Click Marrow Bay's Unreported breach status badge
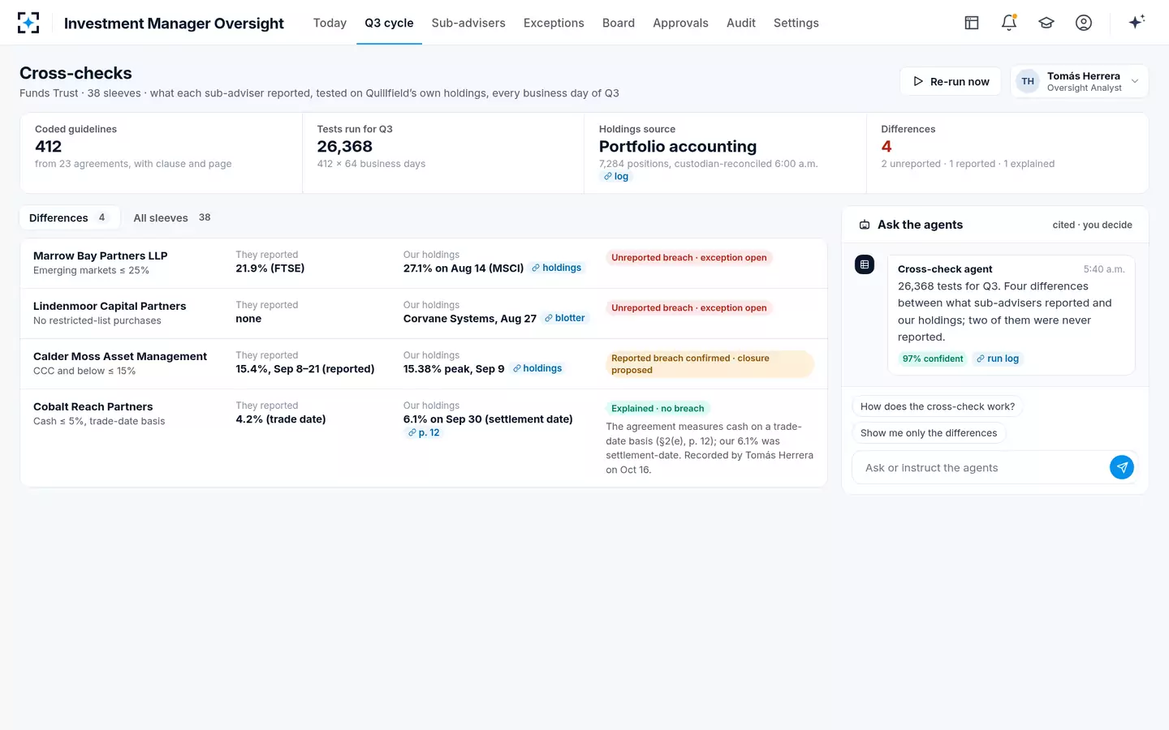The image size is (1169, 730). pos(689,257)
